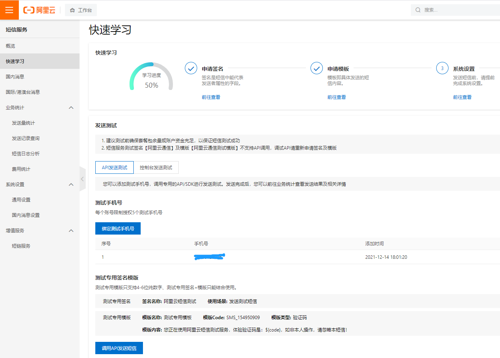This screenshot has width=500, height=358.
Task: Open 发送量统计 submenu item
Action: click(40, 123)
